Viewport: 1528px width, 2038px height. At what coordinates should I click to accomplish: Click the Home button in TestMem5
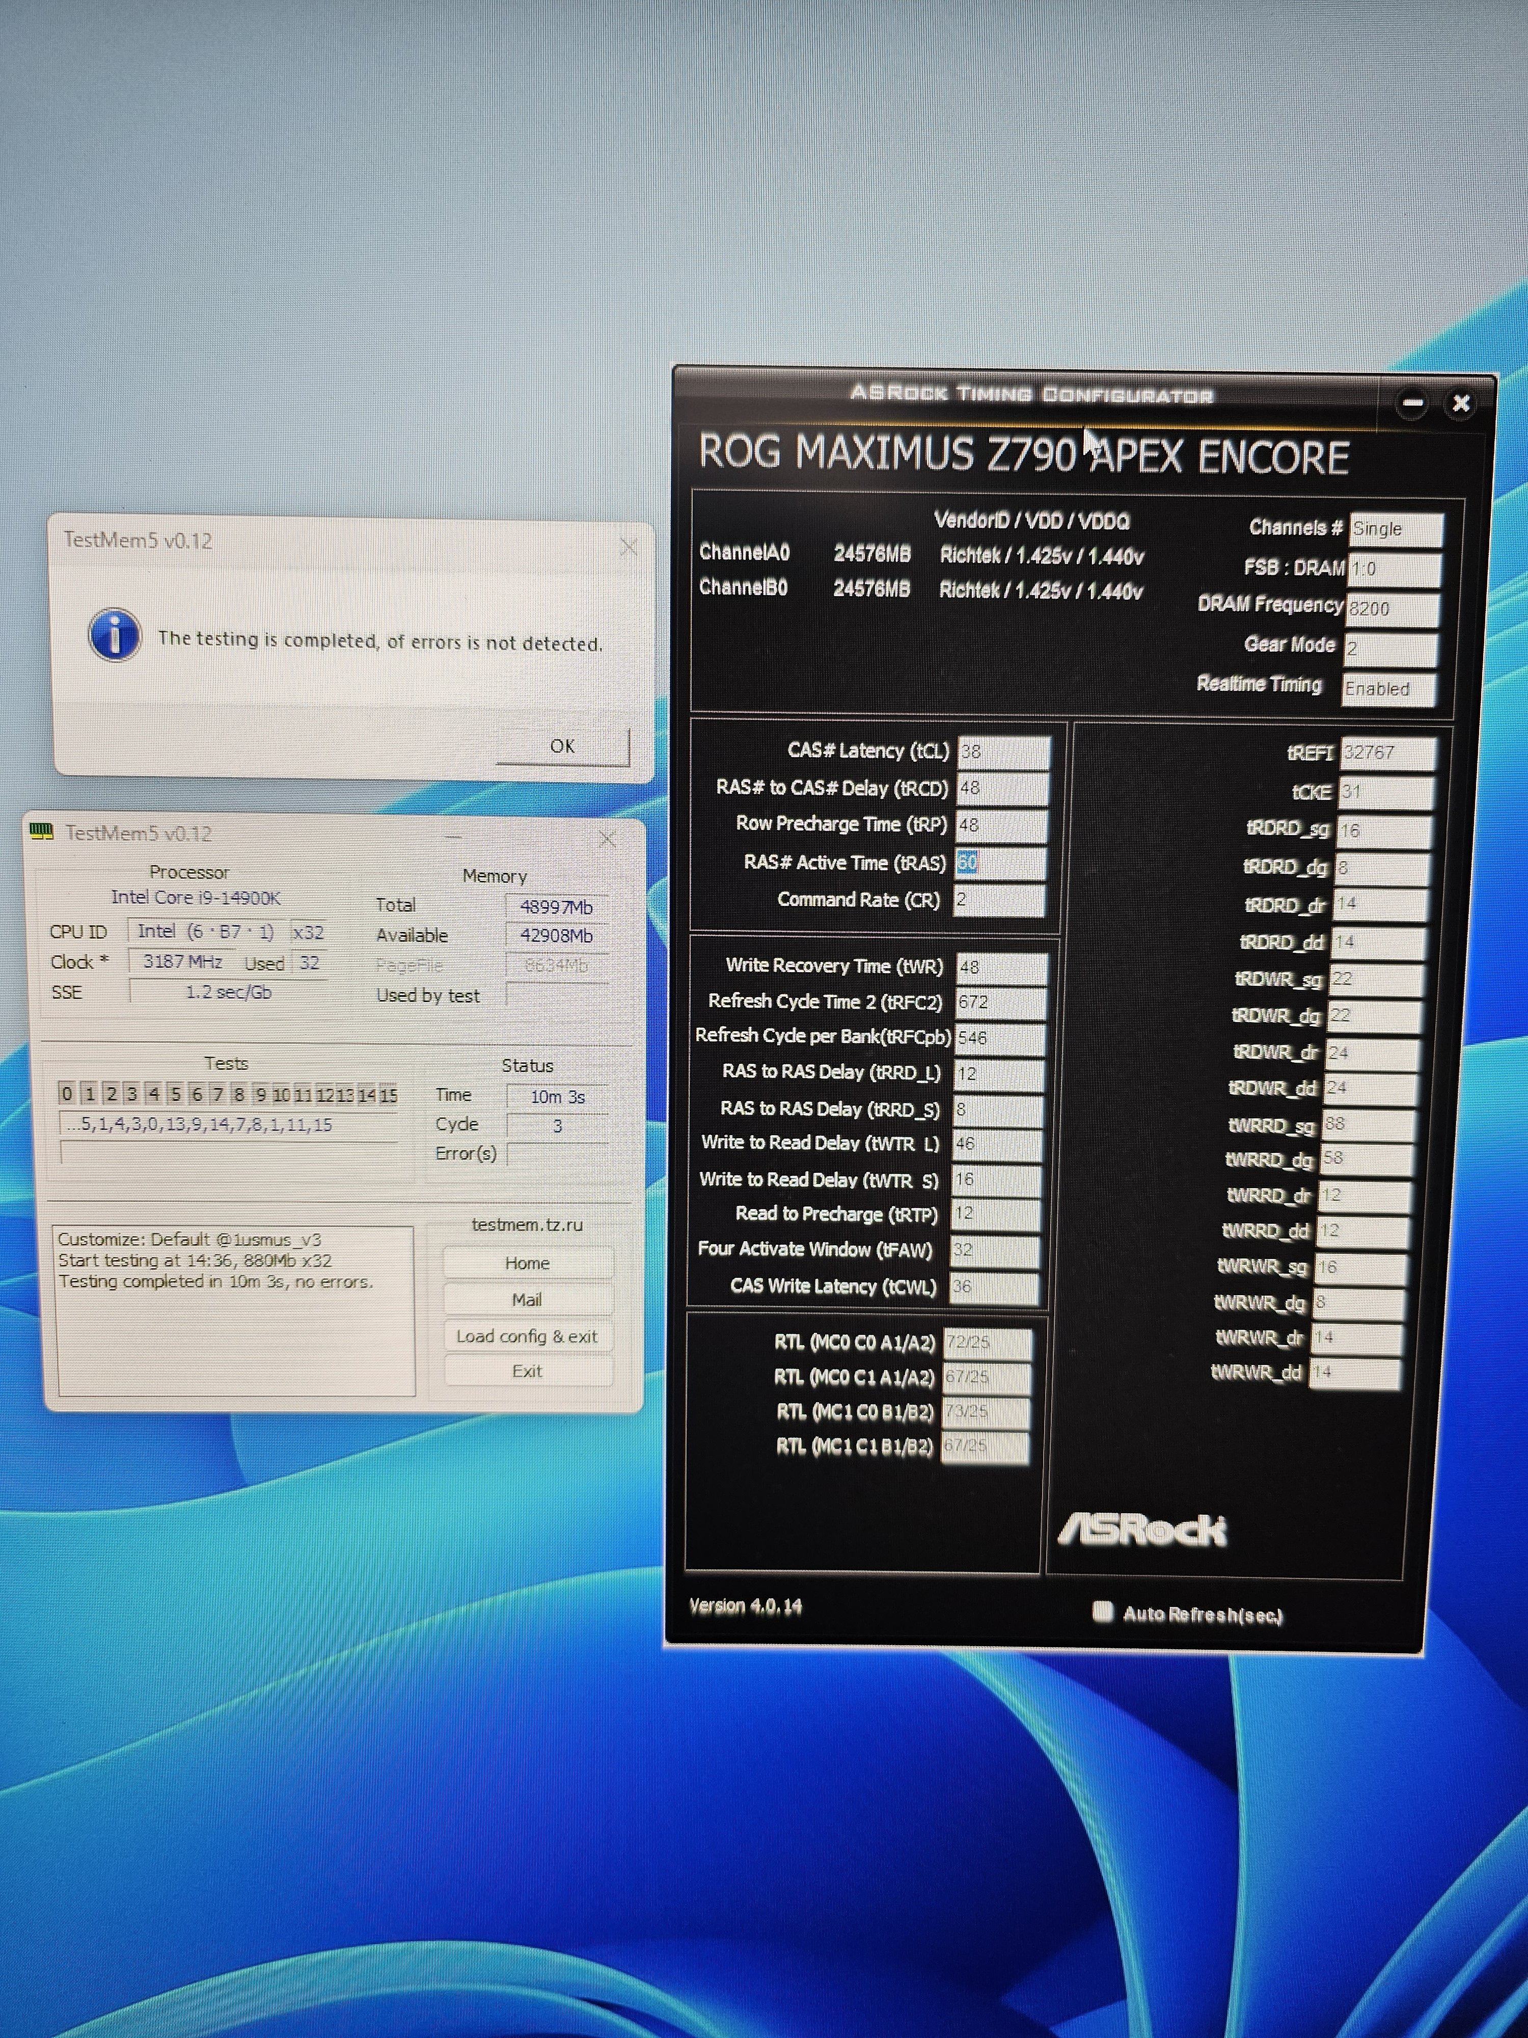click(x=527, y=1263)
